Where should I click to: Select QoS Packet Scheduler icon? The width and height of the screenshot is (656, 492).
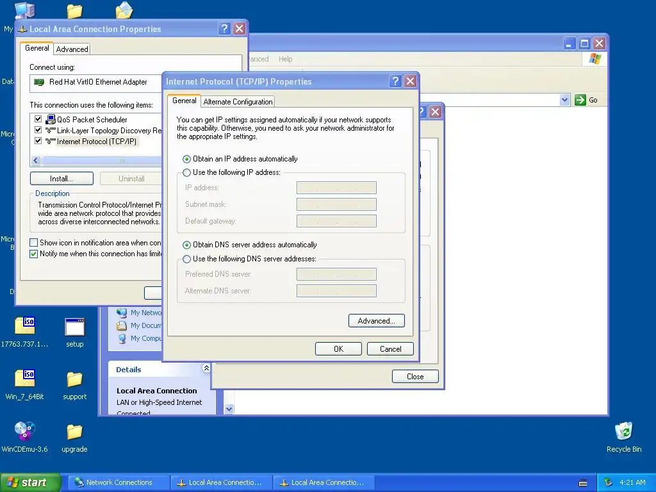[51, 119]
